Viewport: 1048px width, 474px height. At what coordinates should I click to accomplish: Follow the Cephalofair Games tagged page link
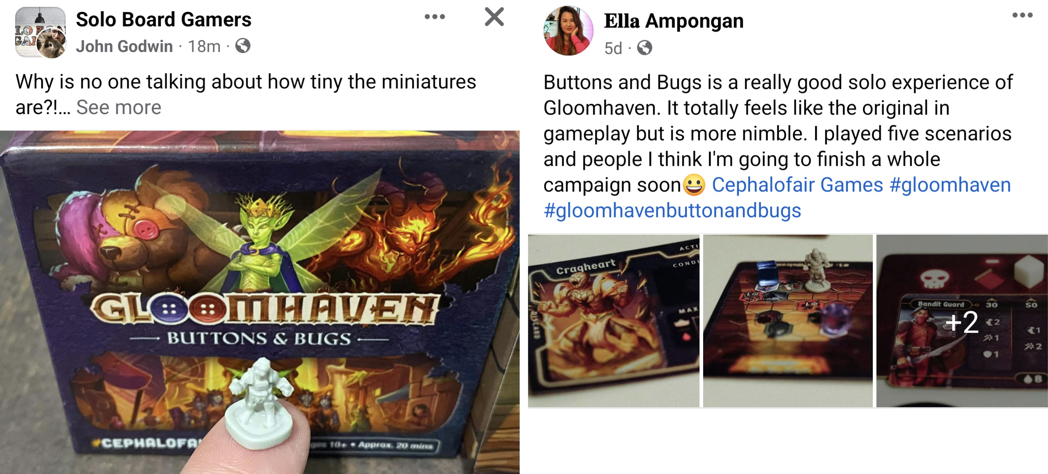coord(797,185)
